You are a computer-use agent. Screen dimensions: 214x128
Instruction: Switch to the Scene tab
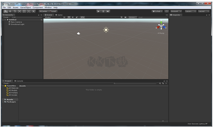[48, 15]
